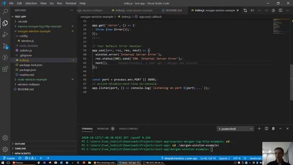
Task: Open errors and warnings status indicator
Action: click(31, 158)
